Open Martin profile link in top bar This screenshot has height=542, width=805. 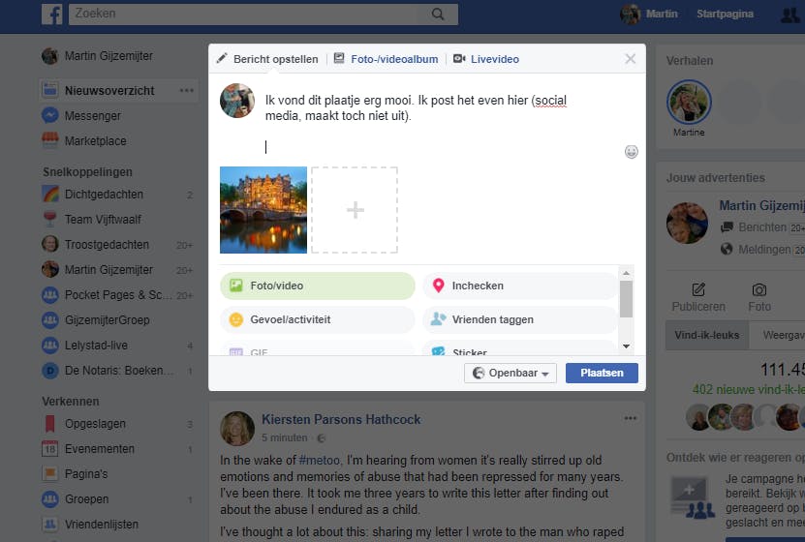pyautogui.click(x=649, y=15)
